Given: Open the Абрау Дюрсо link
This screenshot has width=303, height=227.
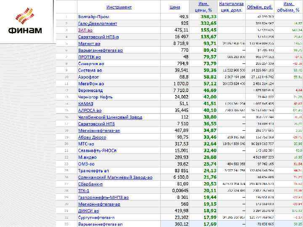Looking at the screenshot, I should click(92, 137).
